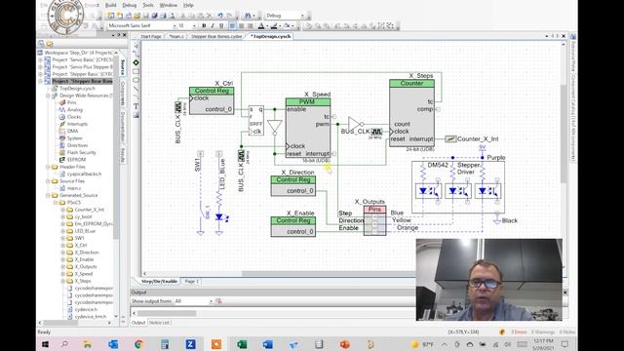Switch to the main.c editor tab

pyautogui.click(x=176, y=36)
